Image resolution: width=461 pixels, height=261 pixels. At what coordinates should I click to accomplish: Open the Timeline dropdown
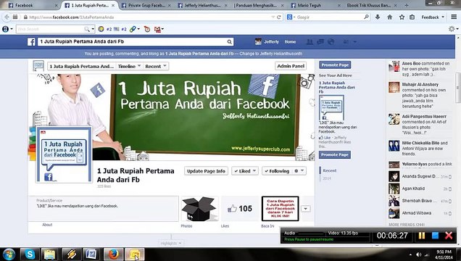[129, 66]
